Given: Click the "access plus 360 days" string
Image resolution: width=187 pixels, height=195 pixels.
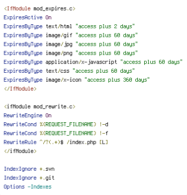Looking at the screenshot, I should pyautogui.click(x=117, y=80).
